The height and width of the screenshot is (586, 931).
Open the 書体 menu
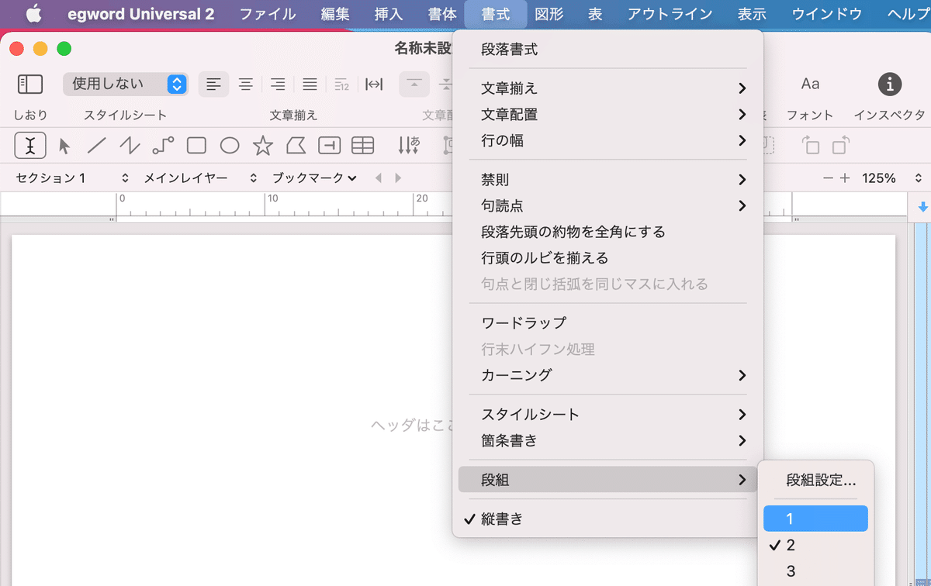(x=442, y=14)
